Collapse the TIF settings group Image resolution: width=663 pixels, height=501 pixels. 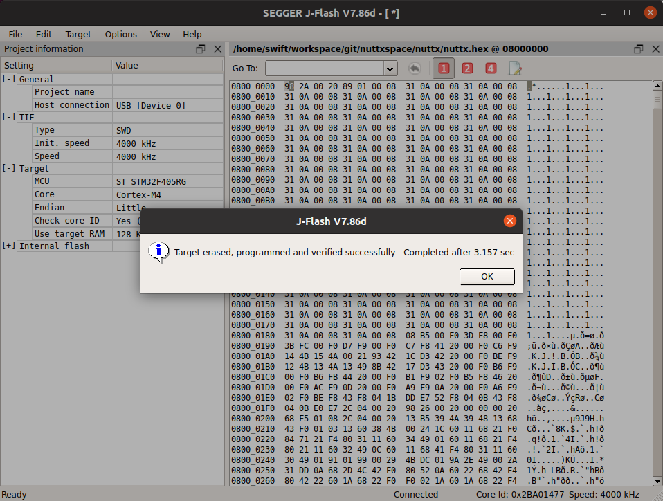click(9, 117)
